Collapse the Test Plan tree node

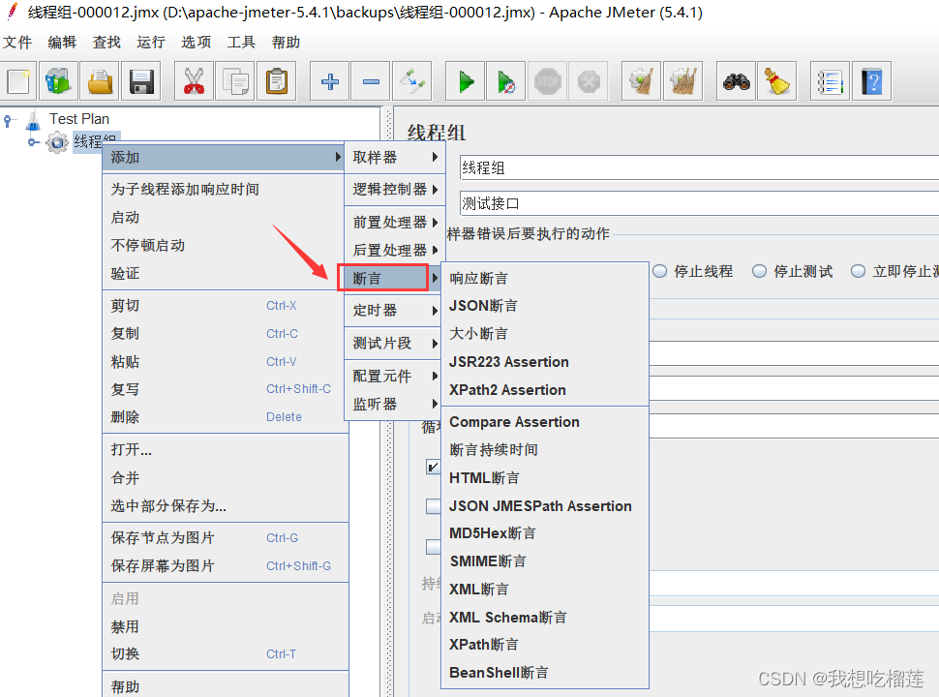click(8, 120)
